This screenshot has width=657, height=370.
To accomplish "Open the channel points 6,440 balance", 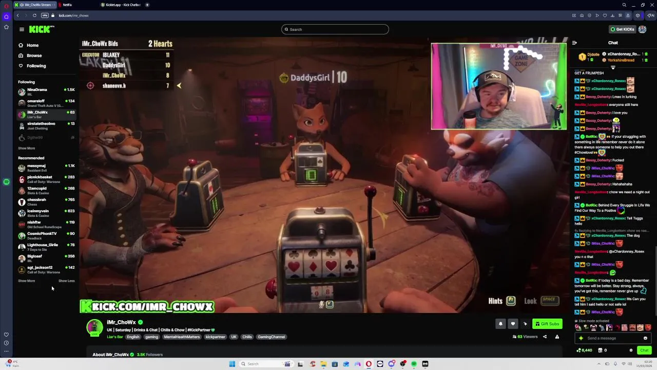I will tap(584, 350).
